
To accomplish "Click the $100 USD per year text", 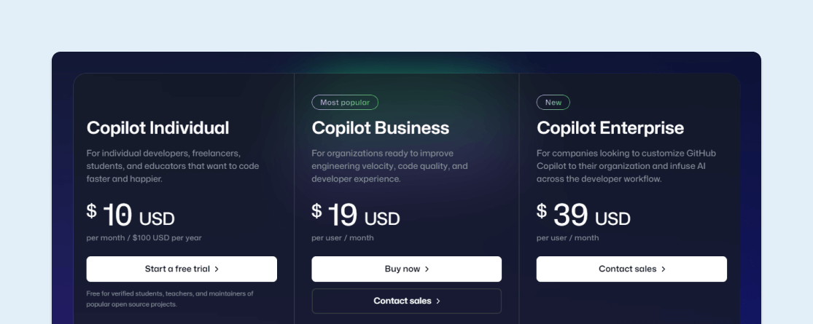I will point(167,238).
